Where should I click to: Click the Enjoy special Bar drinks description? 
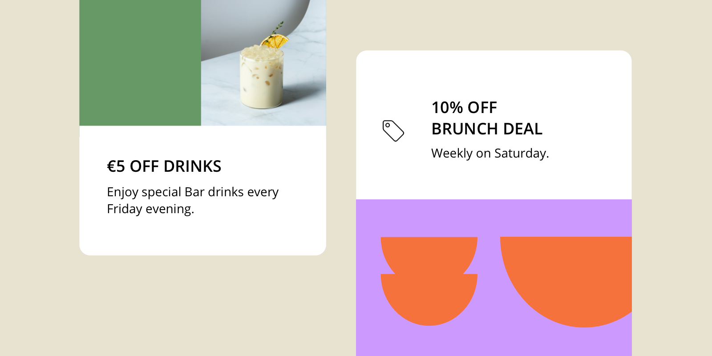(x=193, y=192)
